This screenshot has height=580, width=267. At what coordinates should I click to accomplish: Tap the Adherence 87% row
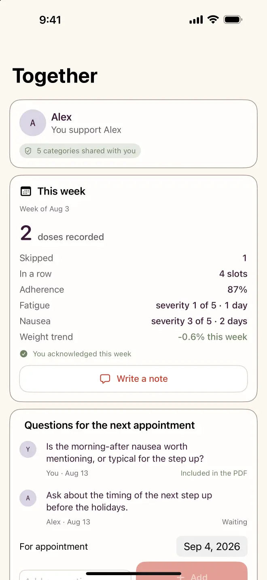coord(133,290)
